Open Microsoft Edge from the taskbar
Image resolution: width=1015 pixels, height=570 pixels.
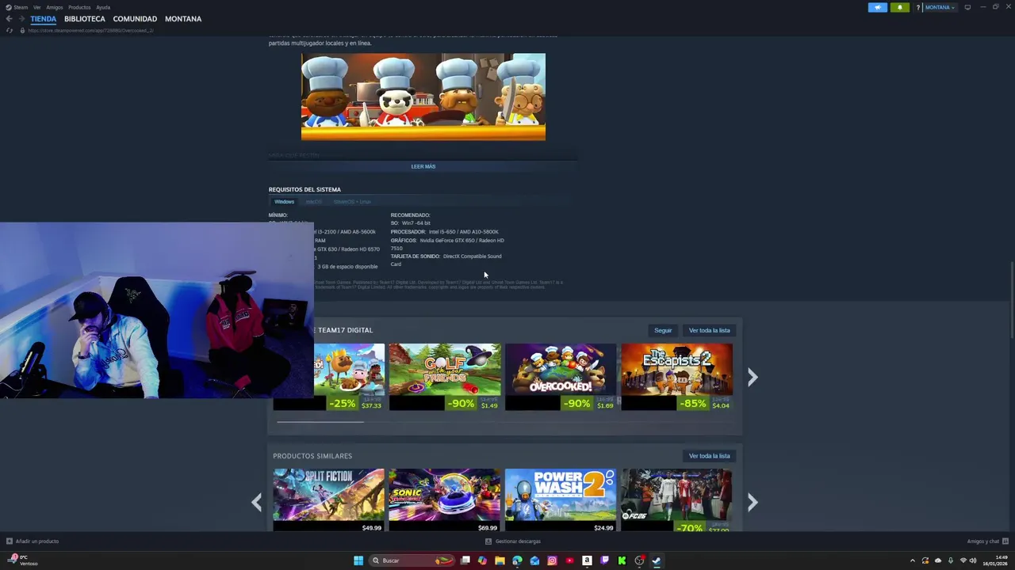517,560
